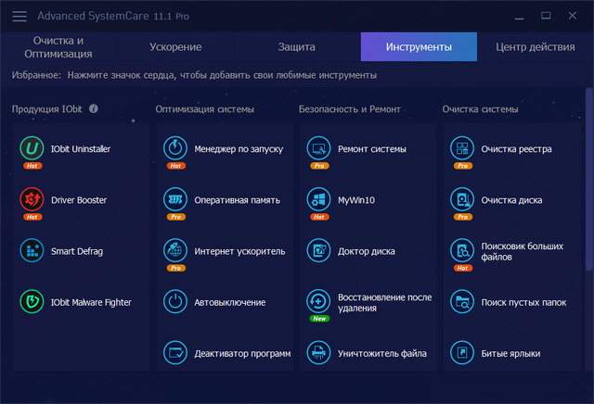Launch Интернет ускоритель icon

tap(175, 250)
